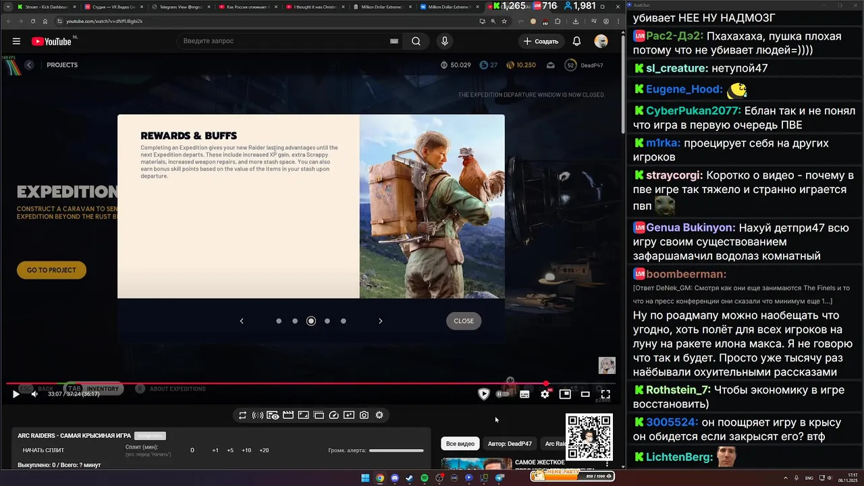Click the CLOSE button in the game dialog
This screenshot has width=864, height=486.
point(464,321)
